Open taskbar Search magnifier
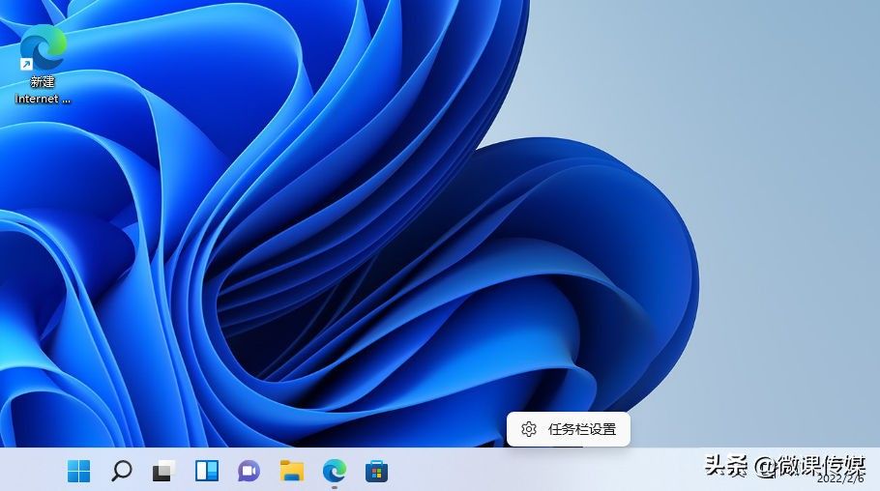The image size is (880, 491). (x=121, y=471)
